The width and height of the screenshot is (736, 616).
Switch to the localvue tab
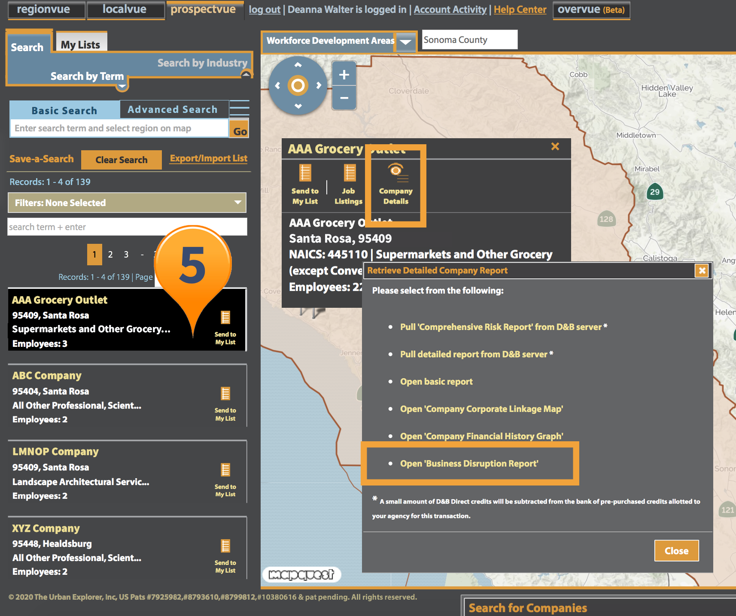(x=126, y=10)
